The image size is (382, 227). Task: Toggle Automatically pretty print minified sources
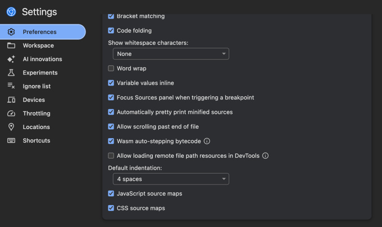(x=111, y=112)
